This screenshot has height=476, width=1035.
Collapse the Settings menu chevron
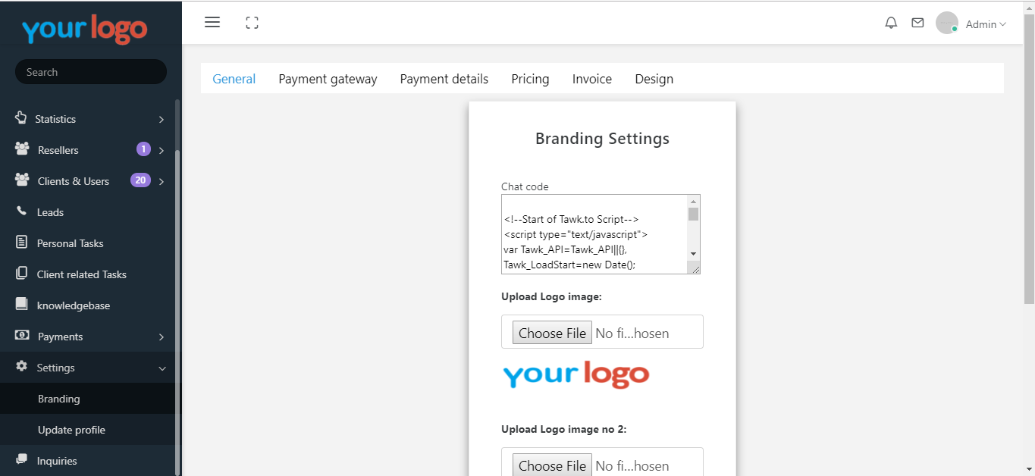162,368
